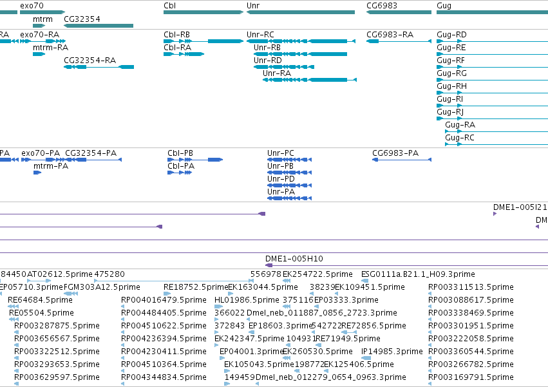Image resolution: width=548 pixels, height=387 pixels.
Task: Click the EP04001.3prime label
Action: pos(251,352)
